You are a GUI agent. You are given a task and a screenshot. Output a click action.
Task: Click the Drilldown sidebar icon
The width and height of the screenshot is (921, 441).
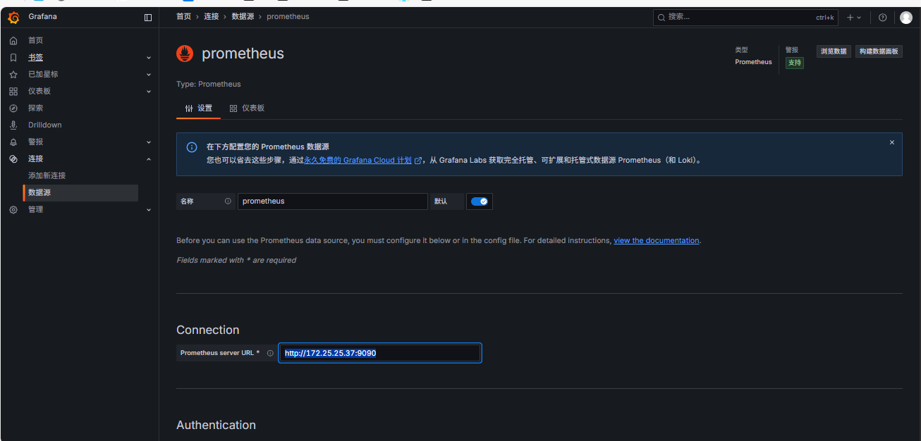pos(13,125)
